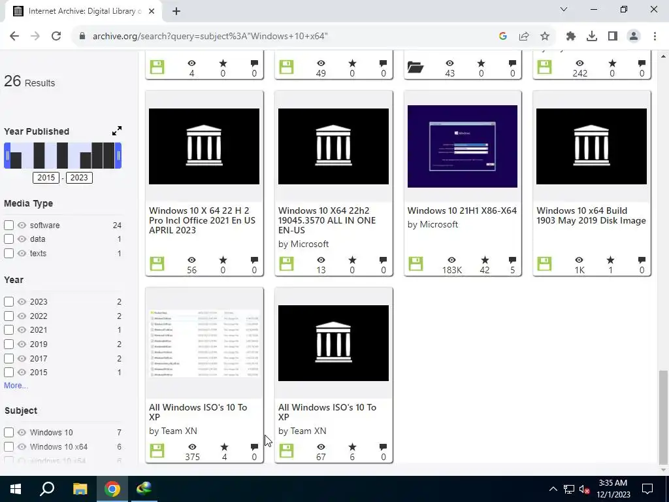
Task: Click the 2023 end year field
Action: pyautogui.click(x=79, y=178)
